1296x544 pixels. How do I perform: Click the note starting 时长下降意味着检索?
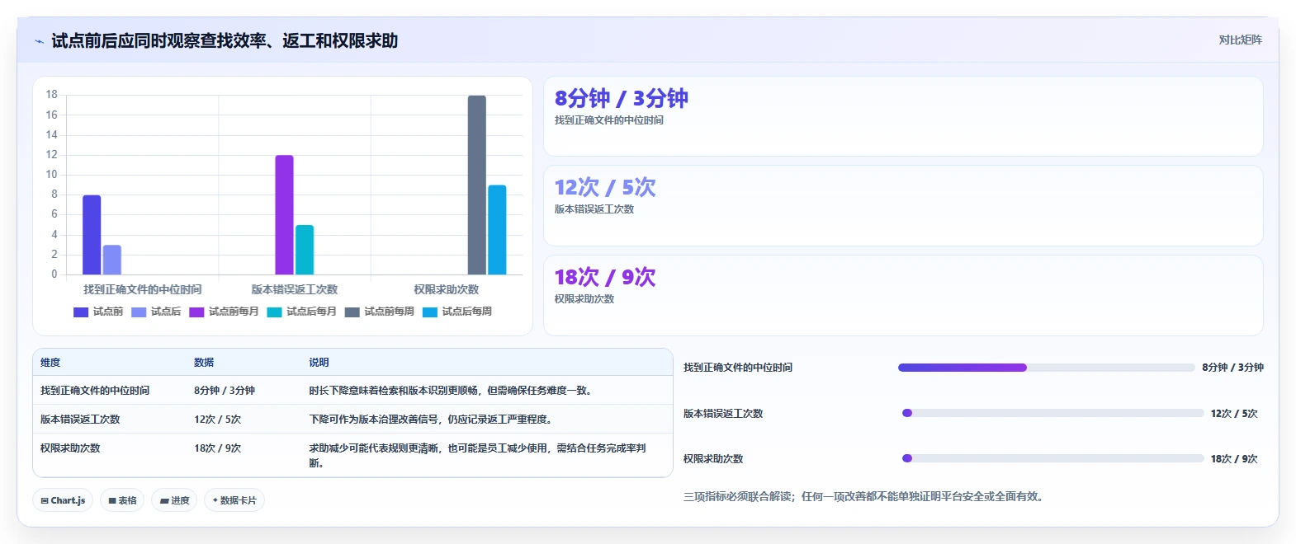pyautogui.click(x=452, y=391)
